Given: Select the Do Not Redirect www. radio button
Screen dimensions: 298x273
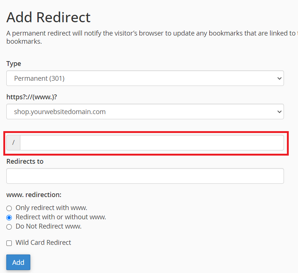Looking at the screenshot, I should coord(9,227).
